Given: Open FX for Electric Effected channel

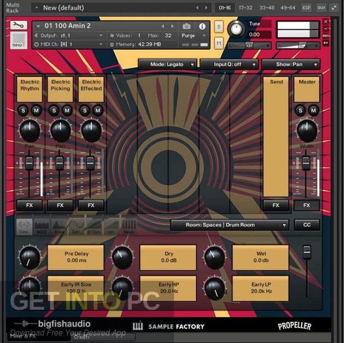Looking at the screenshot, I should tap(91, 205).
